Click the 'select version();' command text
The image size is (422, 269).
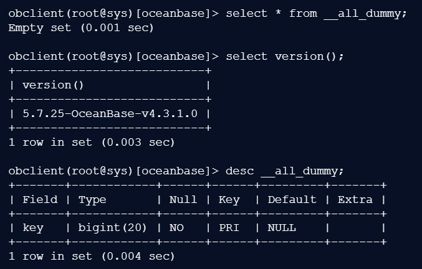pyautogui.click(x=285, y=56)
